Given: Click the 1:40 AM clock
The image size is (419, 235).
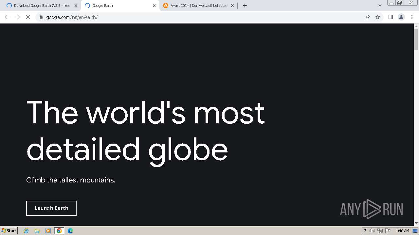Looking at the screenshot, I should [402, 231].
